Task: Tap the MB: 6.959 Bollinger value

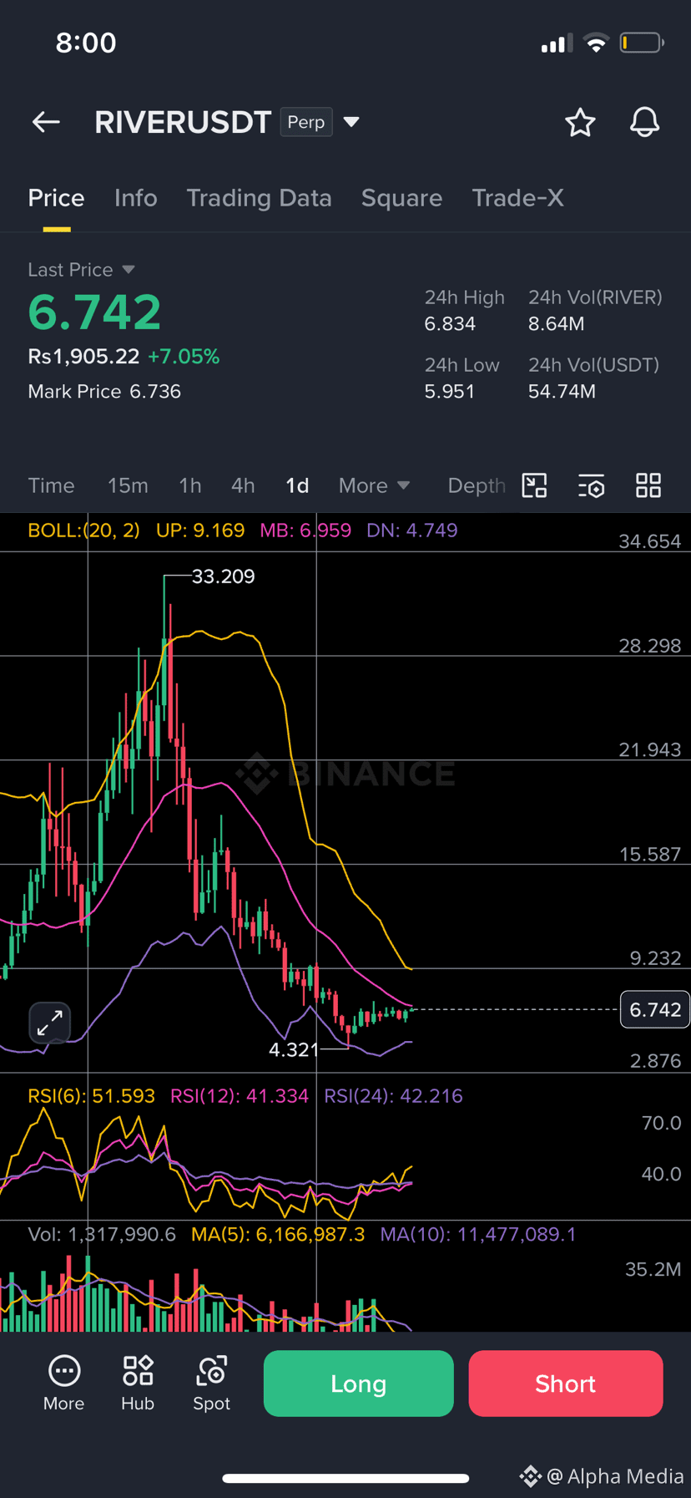Action: (x=305, y=531)
